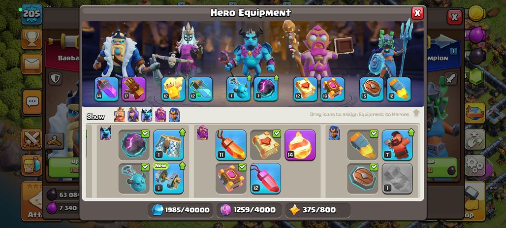Select the chainmail equipment with upgrade arrow
This screenshot has height=228, width=506.
pos(168,145)
